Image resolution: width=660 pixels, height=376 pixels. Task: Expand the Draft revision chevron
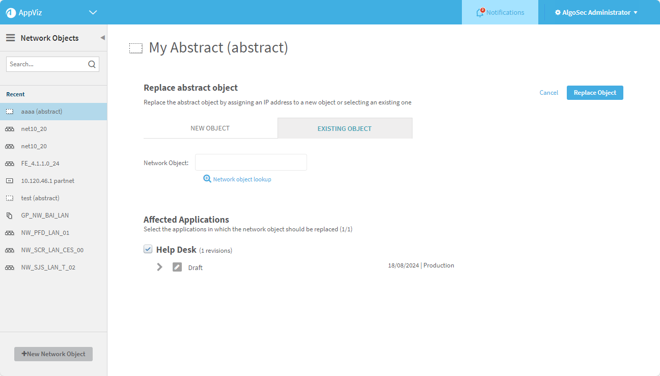coord(160,267)
